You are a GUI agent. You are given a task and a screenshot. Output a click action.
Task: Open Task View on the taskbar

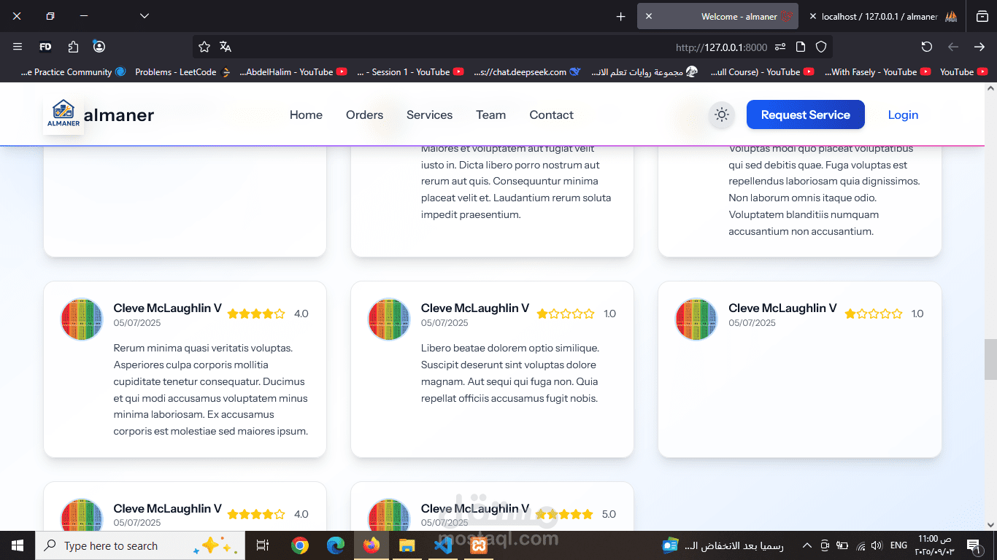263,545
